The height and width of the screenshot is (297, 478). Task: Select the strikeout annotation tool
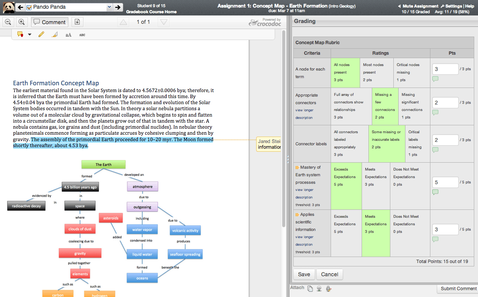(x=82, y=35)
